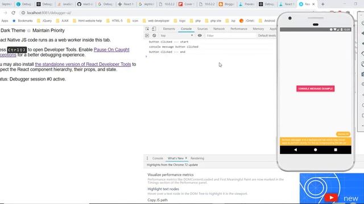364x204 pixels.
Task: Click the 'button clicked --- start' console line
Action: (168, 42)
